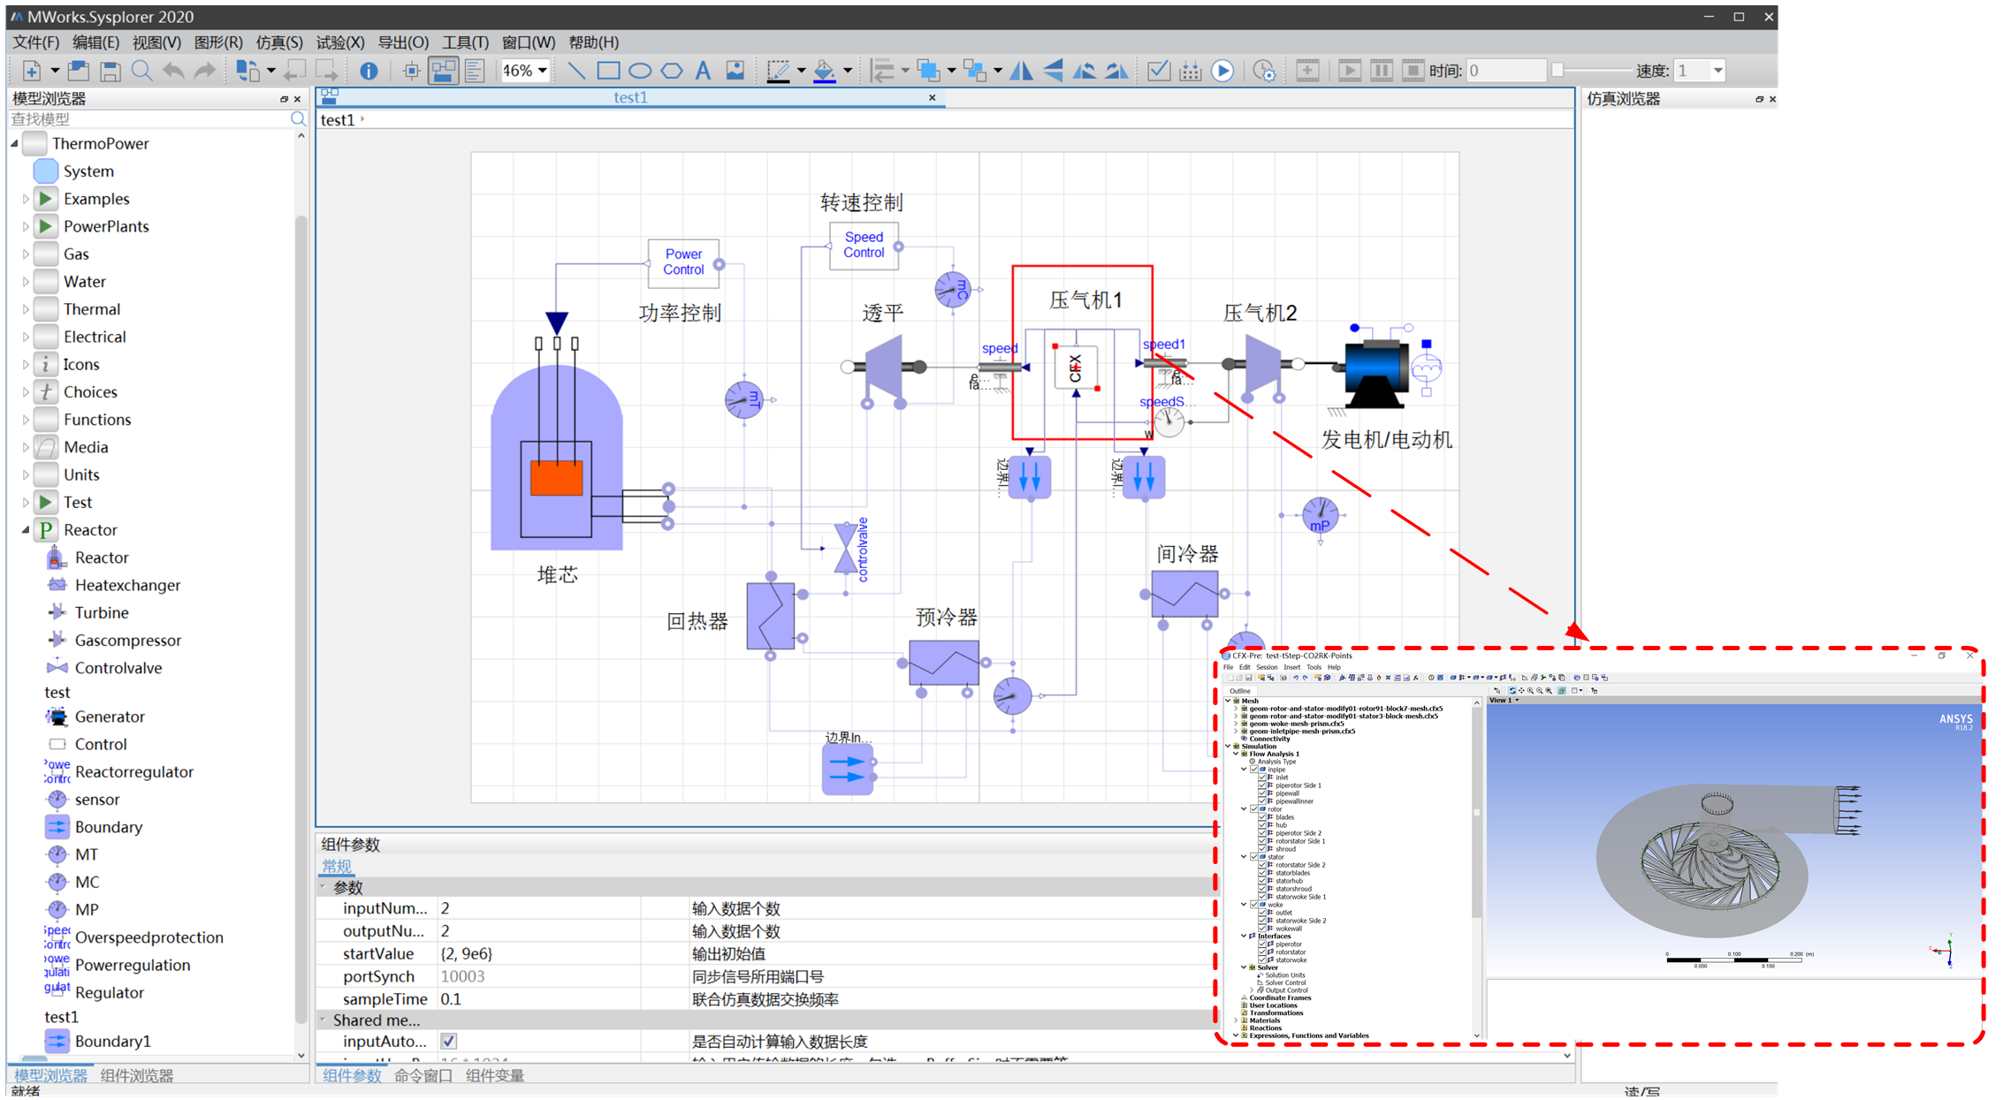The width and height of the screenshot is (2003, 1100).
Task: Switch to the text view icon
Action: (475, 71)
